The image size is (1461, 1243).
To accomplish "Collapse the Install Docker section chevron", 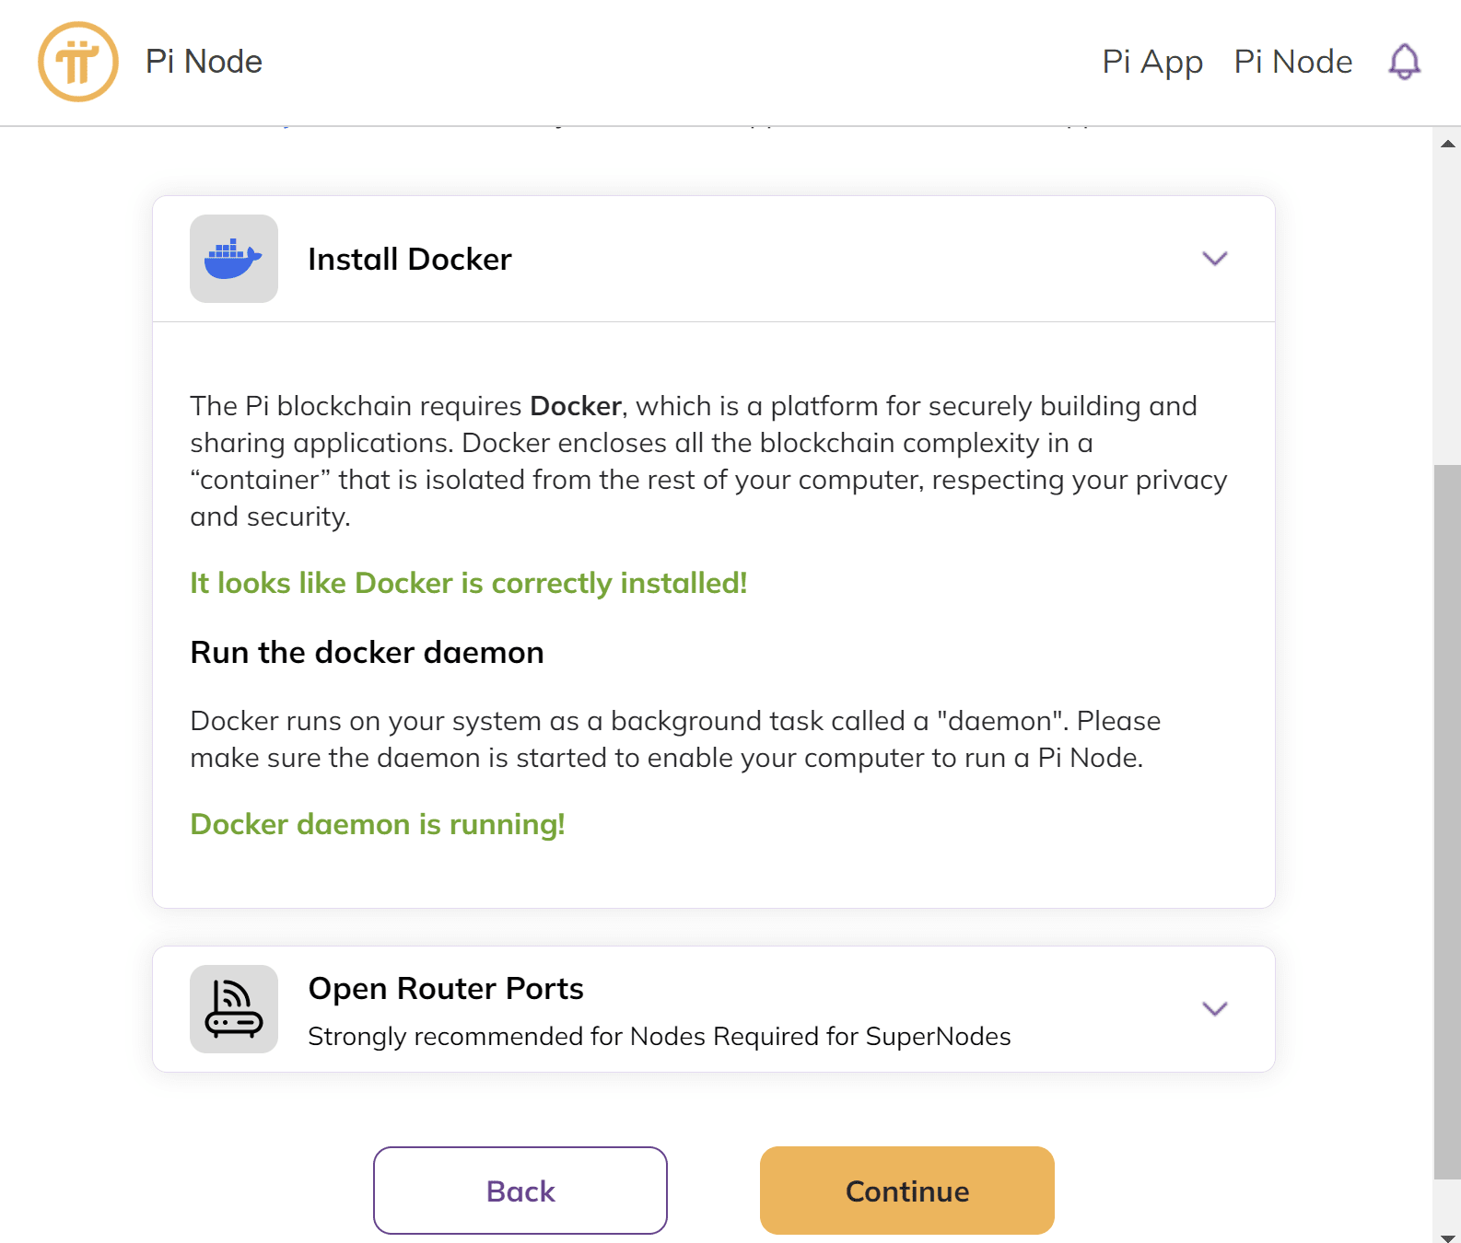I will click(x=1214, y=259).
